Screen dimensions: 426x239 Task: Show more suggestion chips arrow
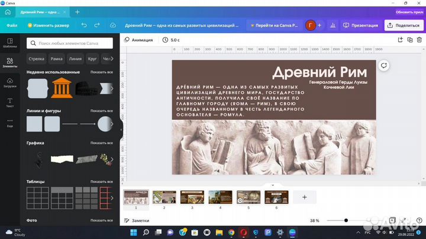pyautogui.click(x=112, y=58)
